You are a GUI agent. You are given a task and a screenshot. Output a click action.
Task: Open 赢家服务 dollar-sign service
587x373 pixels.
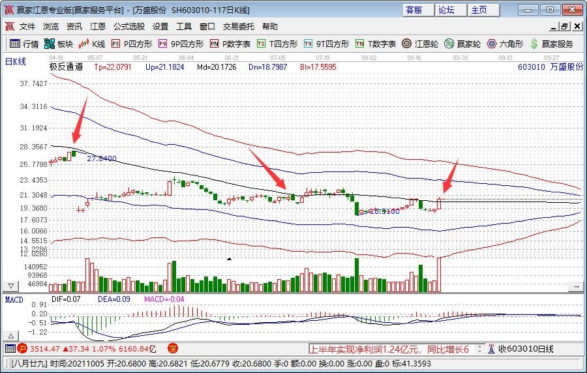pyautogui.click(x=552, y=44)
